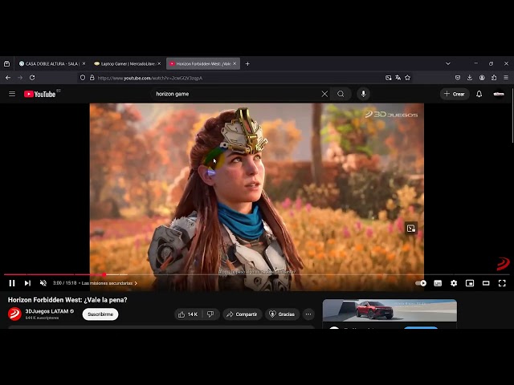Click the video title 'Horizon Forbidden West: ¿Vale la pena?'
This screenshot has width=514, height=385.
(x=67, y=300)
